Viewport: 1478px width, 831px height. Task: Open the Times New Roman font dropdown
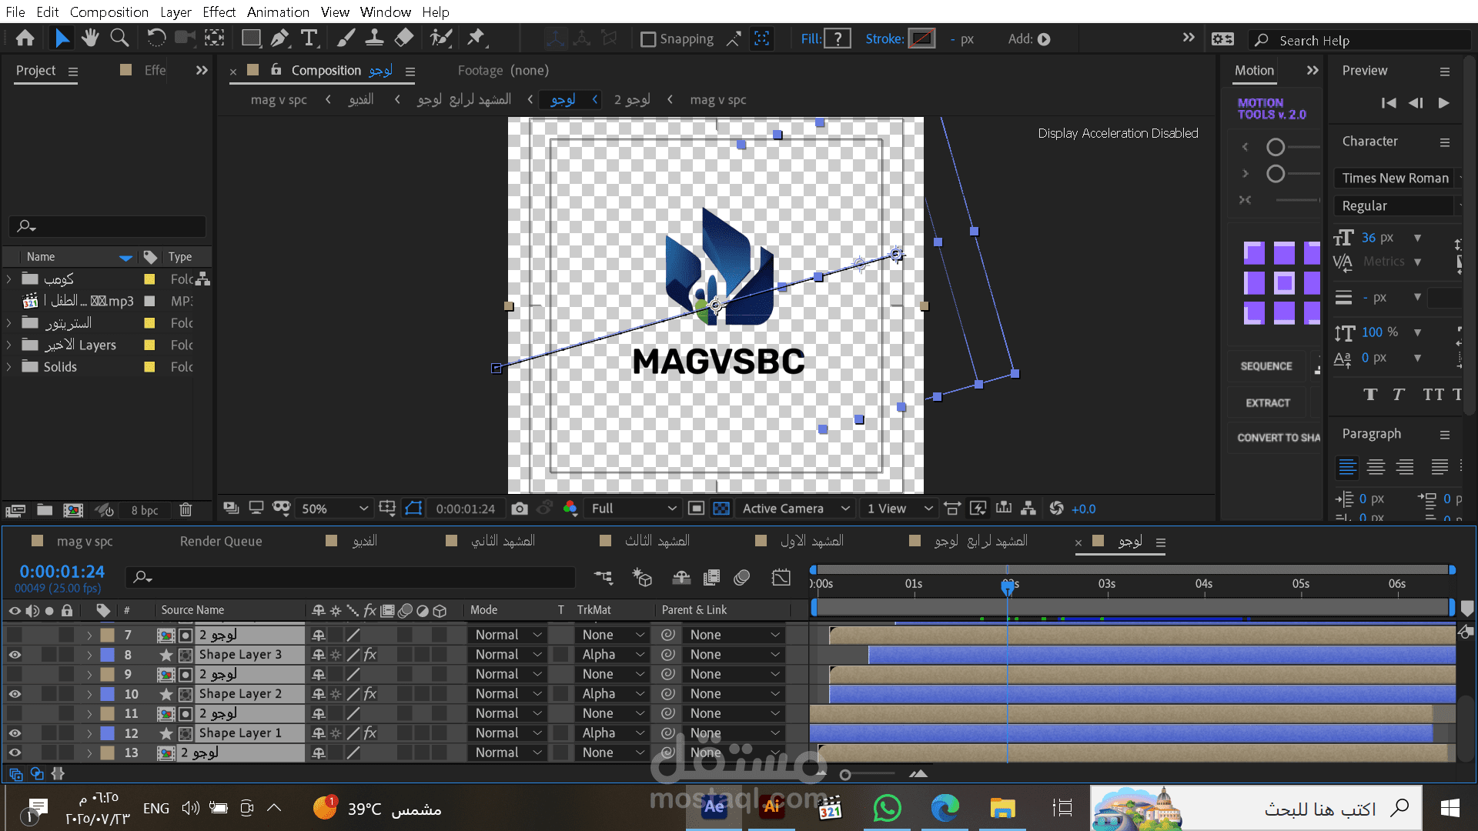1398,179
